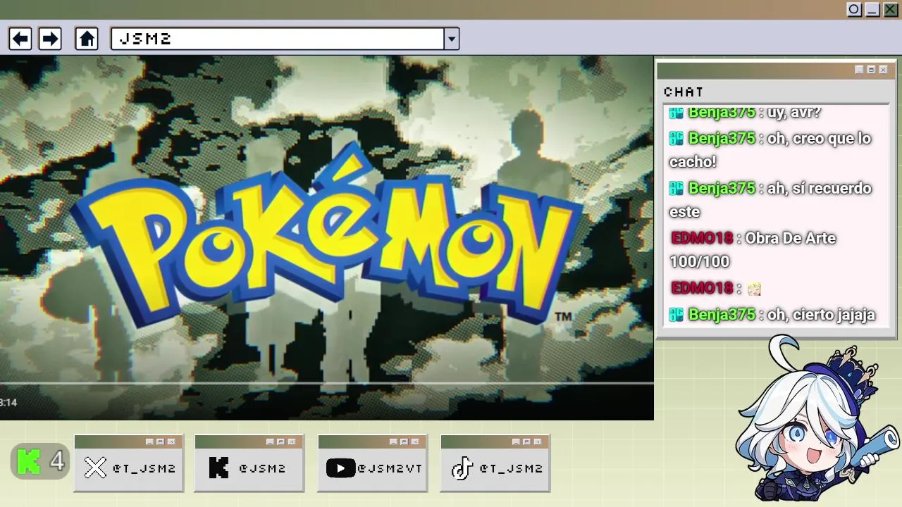The width and height of the screenshot is (902, 507).
Task: Click the video timestamp ending in :14
Action: [8, 403]
